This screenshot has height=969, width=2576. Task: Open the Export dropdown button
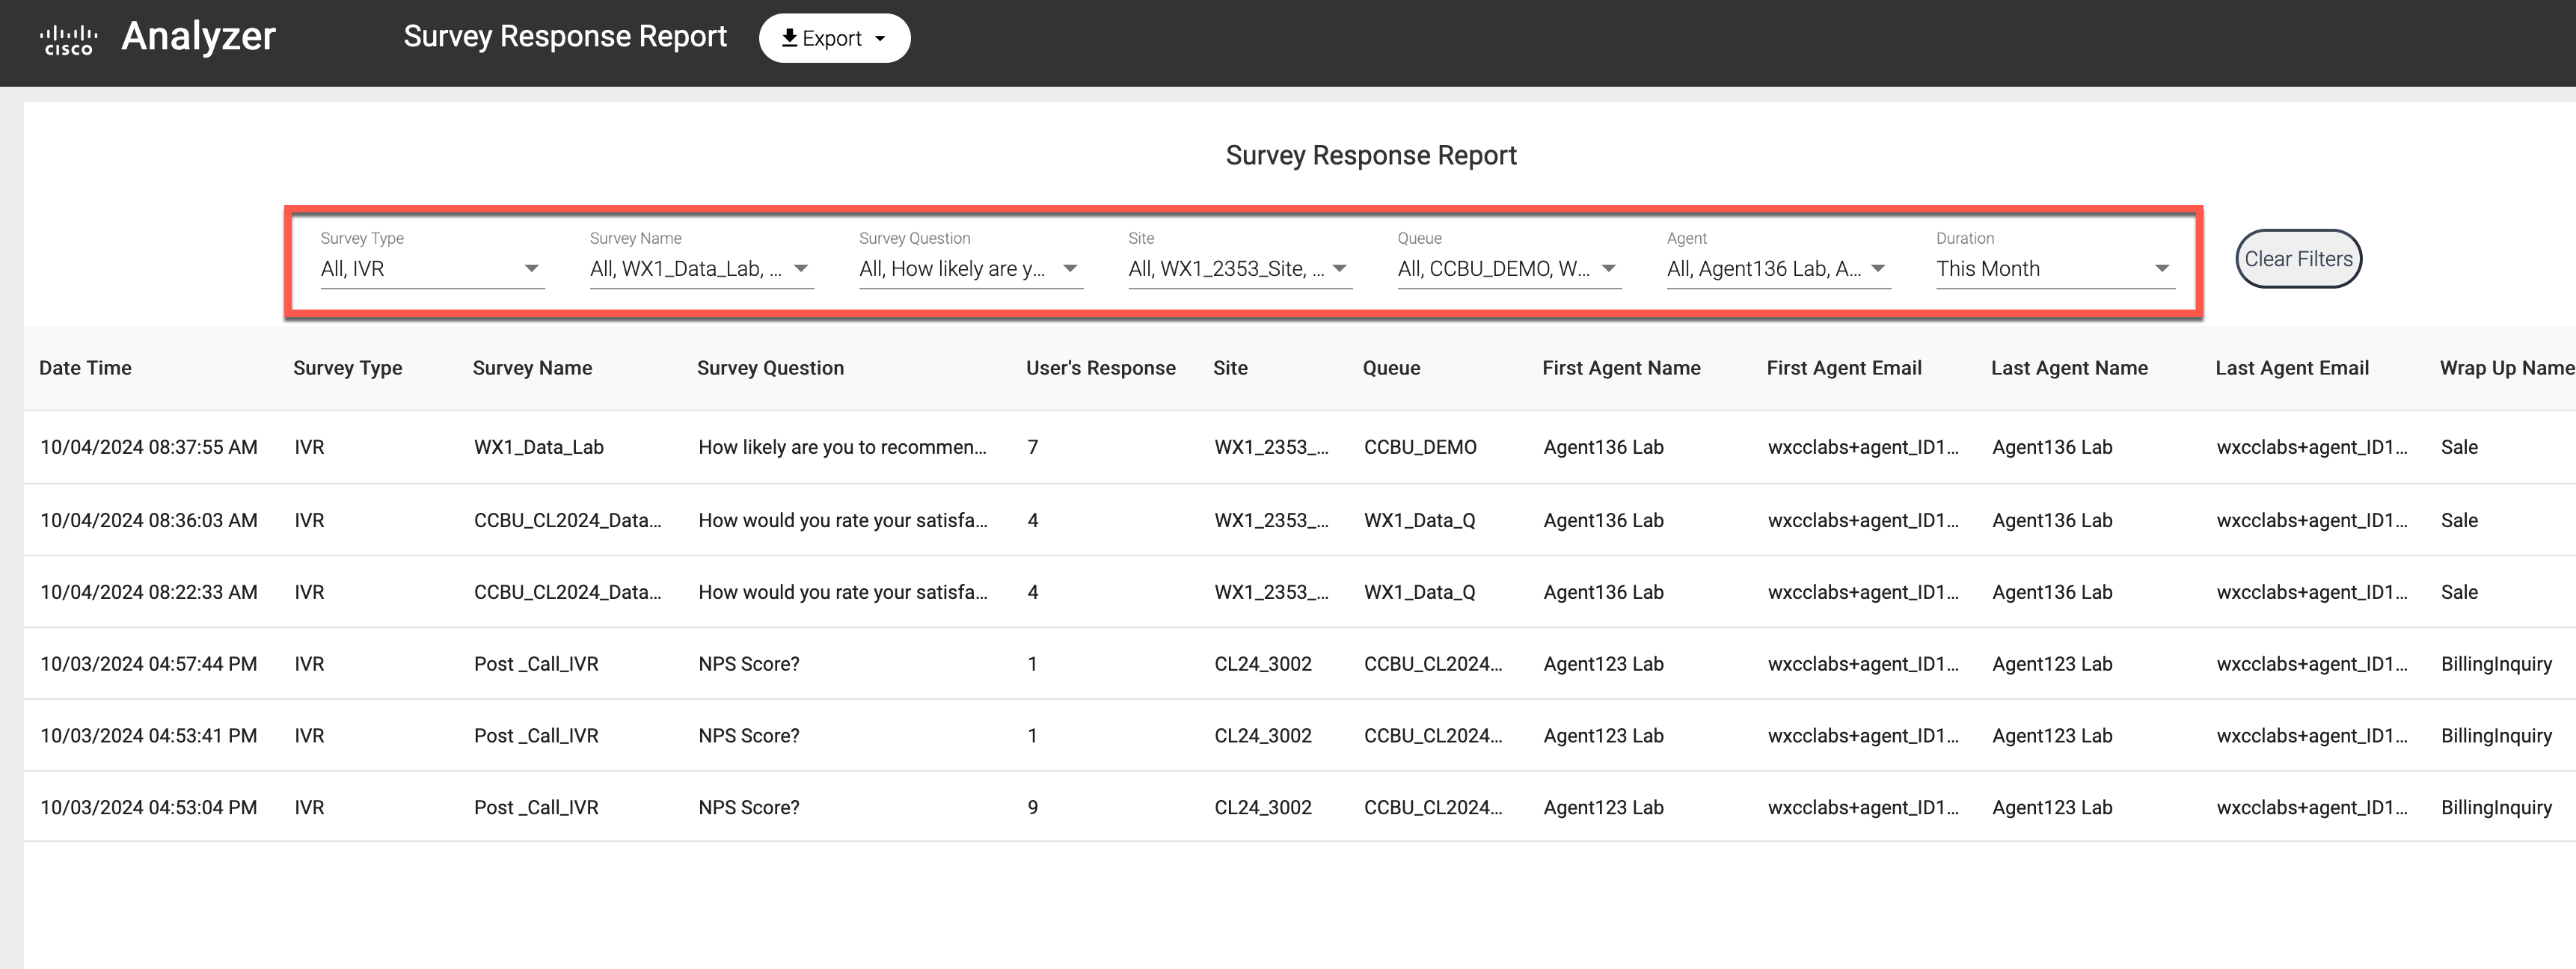[x=834, y=38]
